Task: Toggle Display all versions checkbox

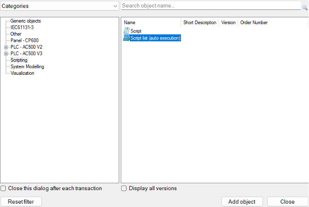Action: point(124,188)
